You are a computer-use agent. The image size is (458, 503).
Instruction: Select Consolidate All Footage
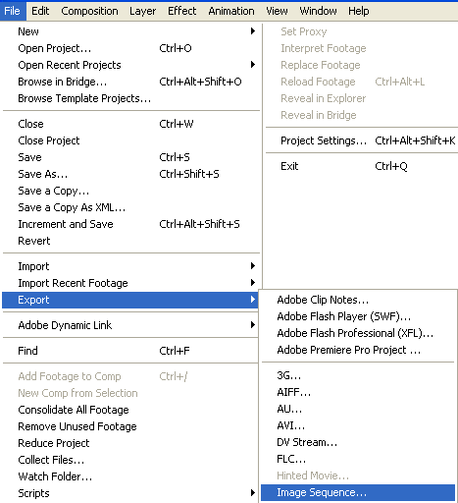(130, 410)
